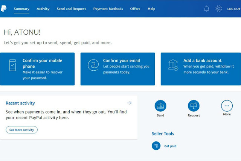Click the Send money circle icon
The width and height of the screenshot is (241, 161).
click(160, 106)
